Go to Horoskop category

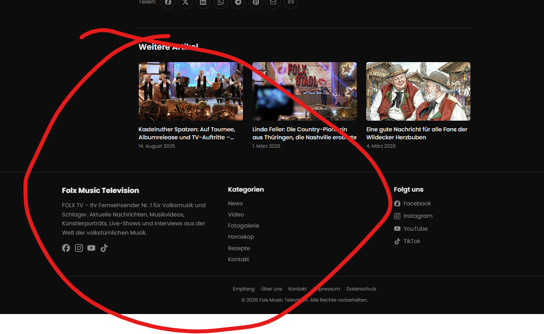click(x=241, y=237)
